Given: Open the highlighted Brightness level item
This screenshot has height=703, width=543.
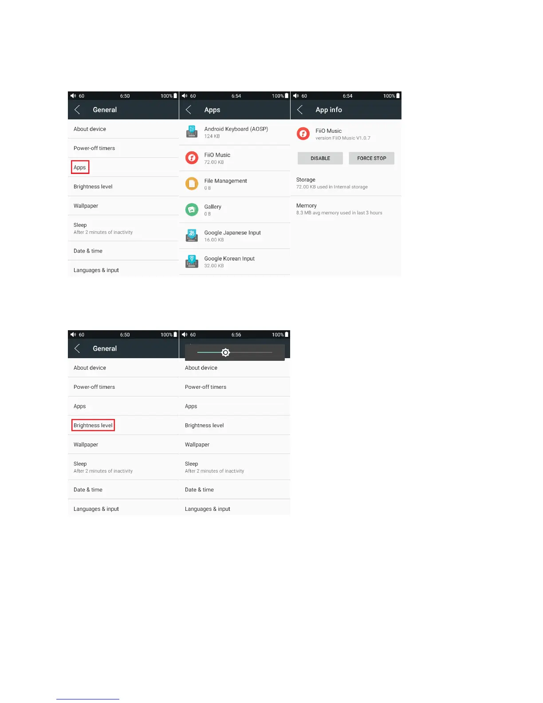Looking at the screenshot, I should tap(93, 425).
